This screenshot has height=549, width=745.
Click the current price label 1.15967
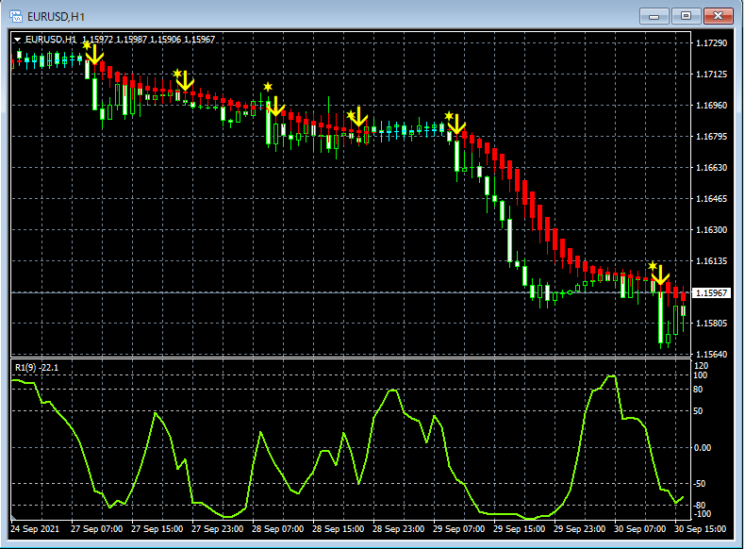click(711, 292)
